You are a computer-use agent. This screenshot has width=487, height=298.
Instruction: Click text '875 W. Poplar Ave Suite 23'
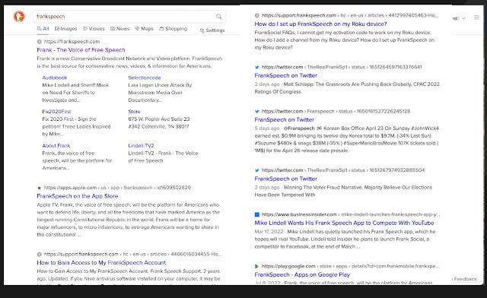159,119
